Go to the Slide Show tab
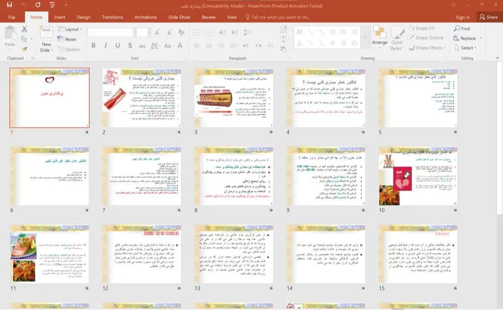The width and height of the screenshot is (503, 310). [x=180, y=17]
